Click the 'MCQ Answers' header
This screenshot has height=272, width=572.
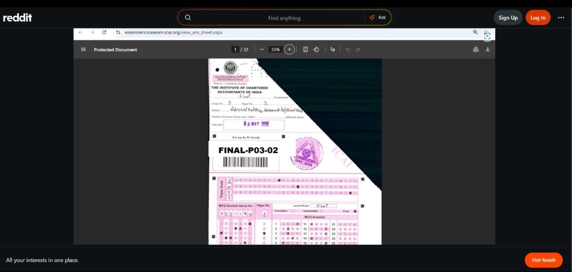[315, 217]
